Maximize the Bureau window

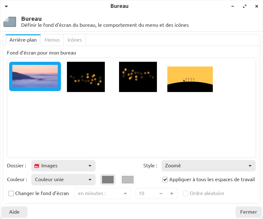[x=244, y=6]
